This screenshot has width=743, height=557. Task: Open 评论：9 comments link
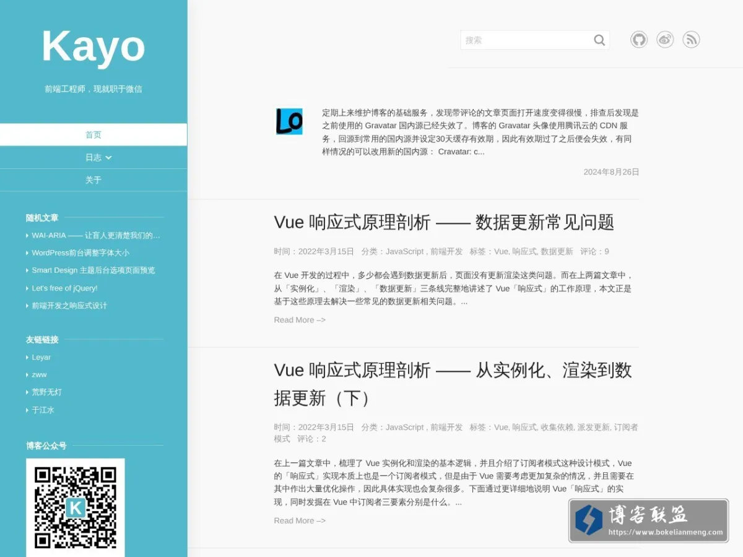point(594,251)
